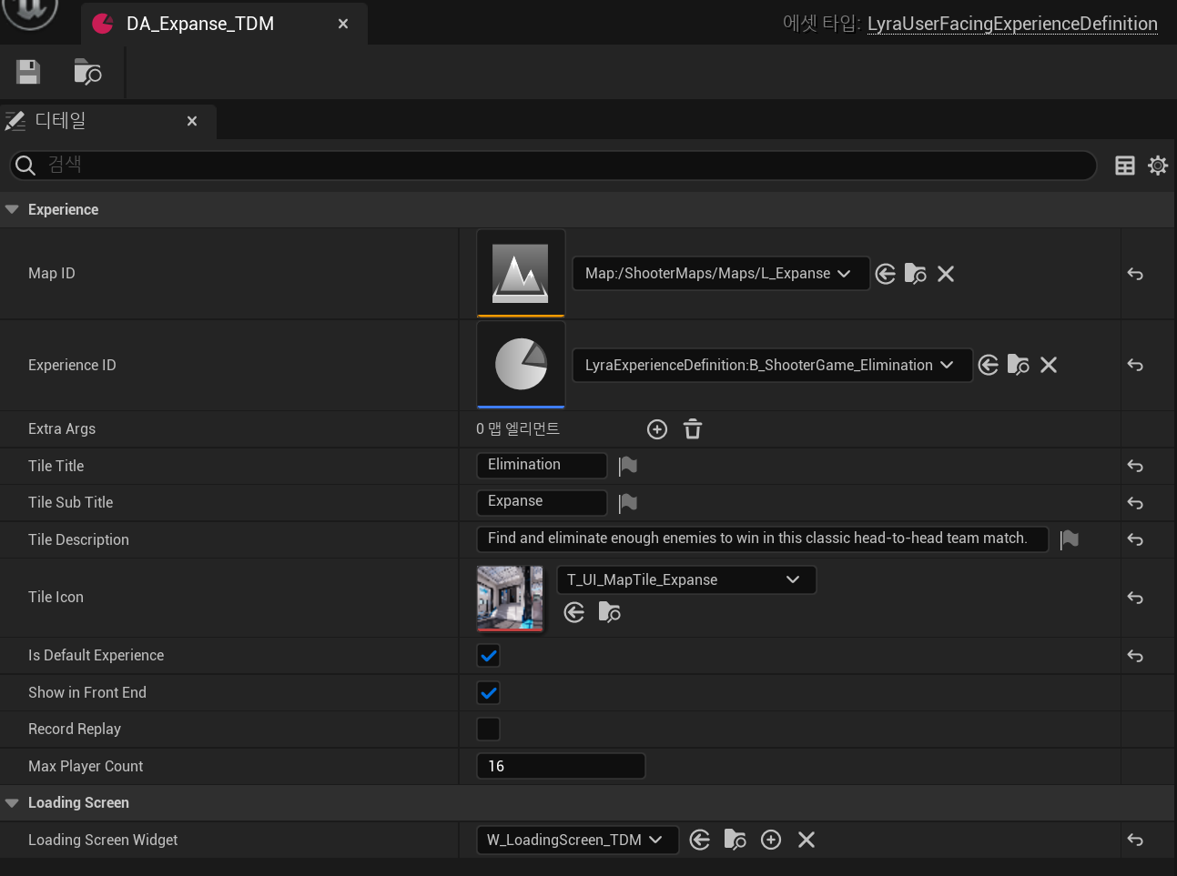Viewport: 1177px width, 876px height.
Task: Reset Tile Sub Title to default
Action: tap(1135, 503)
